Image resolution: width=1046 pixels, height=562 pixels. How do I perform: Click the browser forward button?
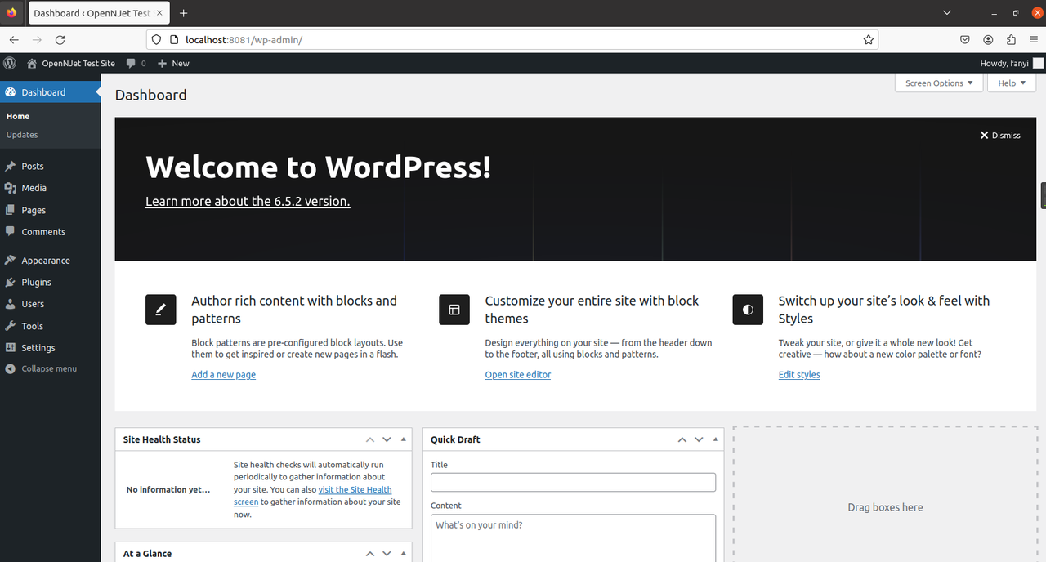(x=37, y=39)
